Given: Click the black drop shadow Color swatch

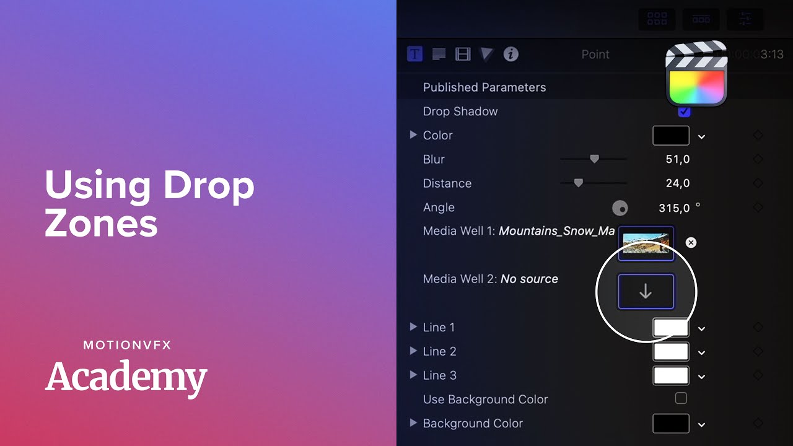Looking at the screenshot, I should [x=671, y=135].
